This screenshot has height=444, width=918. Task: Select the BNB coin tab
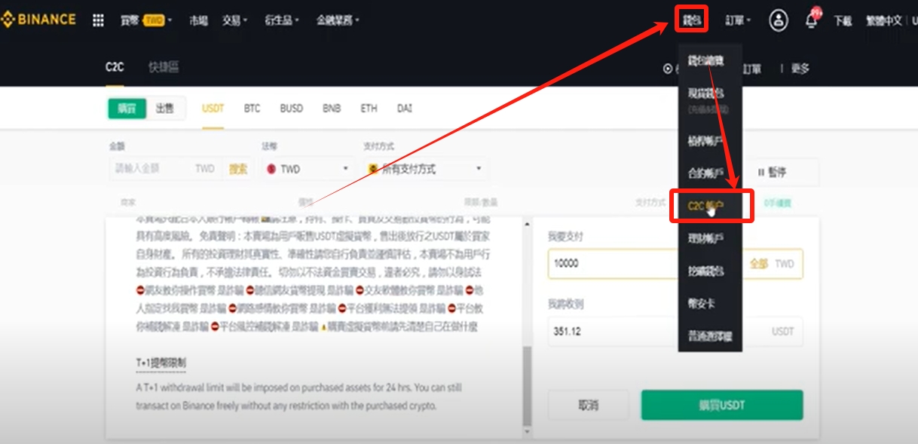(332, 109)
